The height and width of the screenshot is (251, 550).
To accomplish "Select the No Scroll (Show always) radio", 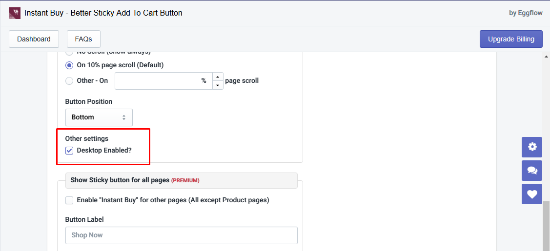I will tap(69, 53).
